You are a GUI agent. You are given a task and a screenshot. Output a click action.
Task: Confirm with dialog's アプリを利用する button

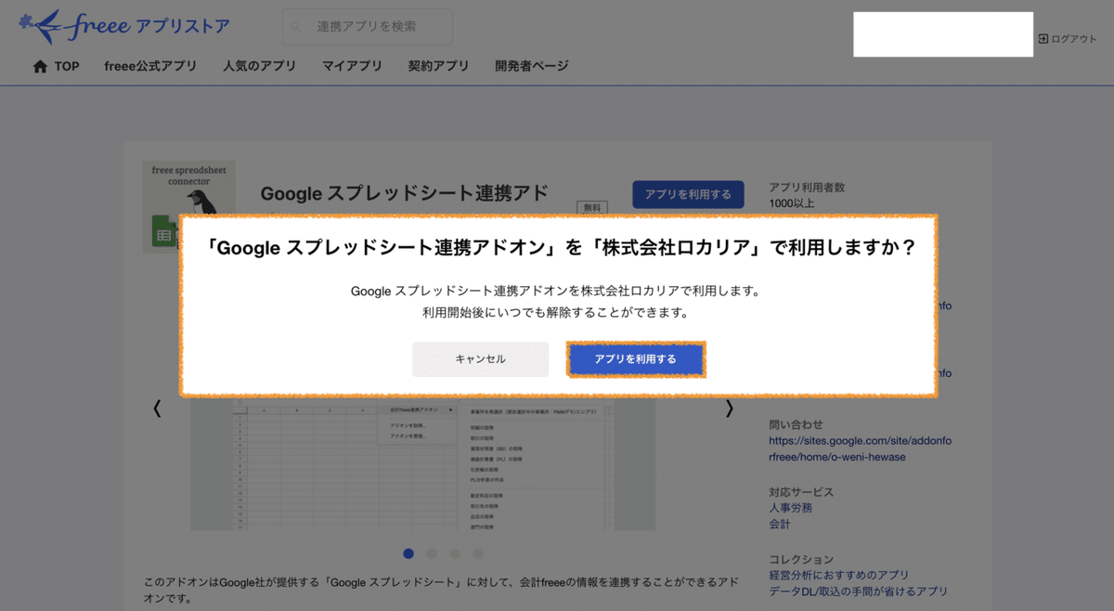coord(636,359)
